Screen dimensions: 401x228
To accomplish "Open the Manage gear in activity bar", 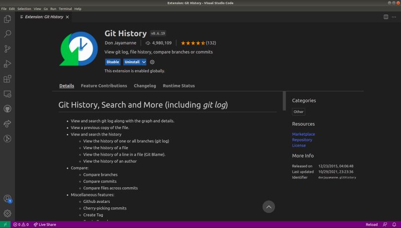I will click(8, 213).
